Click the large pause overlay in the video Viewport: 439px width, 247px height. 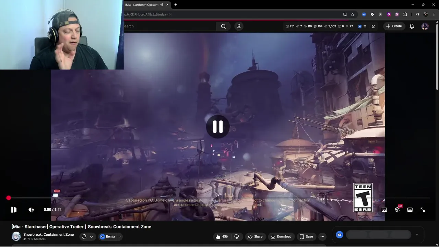(218, 127)
